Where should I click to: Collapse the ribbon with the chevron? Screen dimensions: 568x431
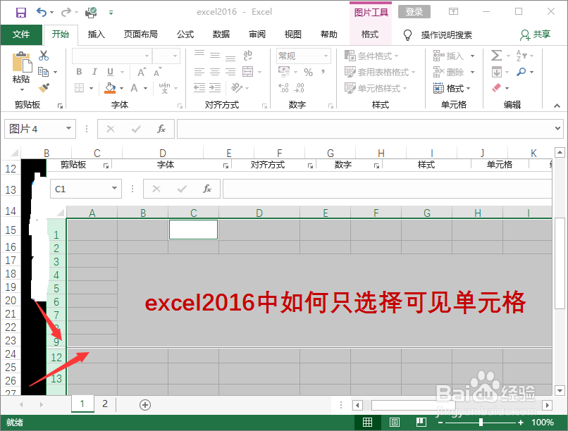557,106
